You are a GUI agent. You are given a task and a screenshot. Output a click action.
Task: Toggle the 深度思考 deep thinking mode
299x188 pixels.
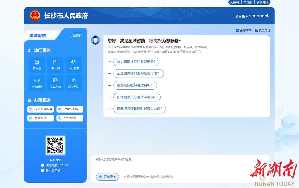tap(108, 177)
